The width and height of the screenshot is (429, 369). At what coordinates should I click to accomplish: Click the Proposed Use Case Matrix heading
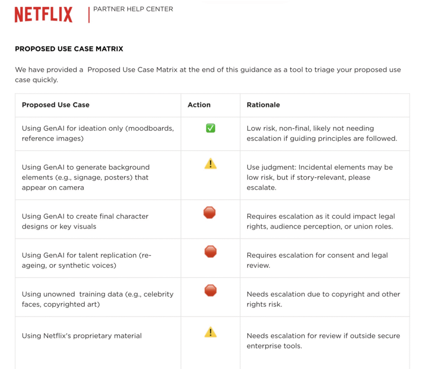pyautogui.click(x=69, y=49)
